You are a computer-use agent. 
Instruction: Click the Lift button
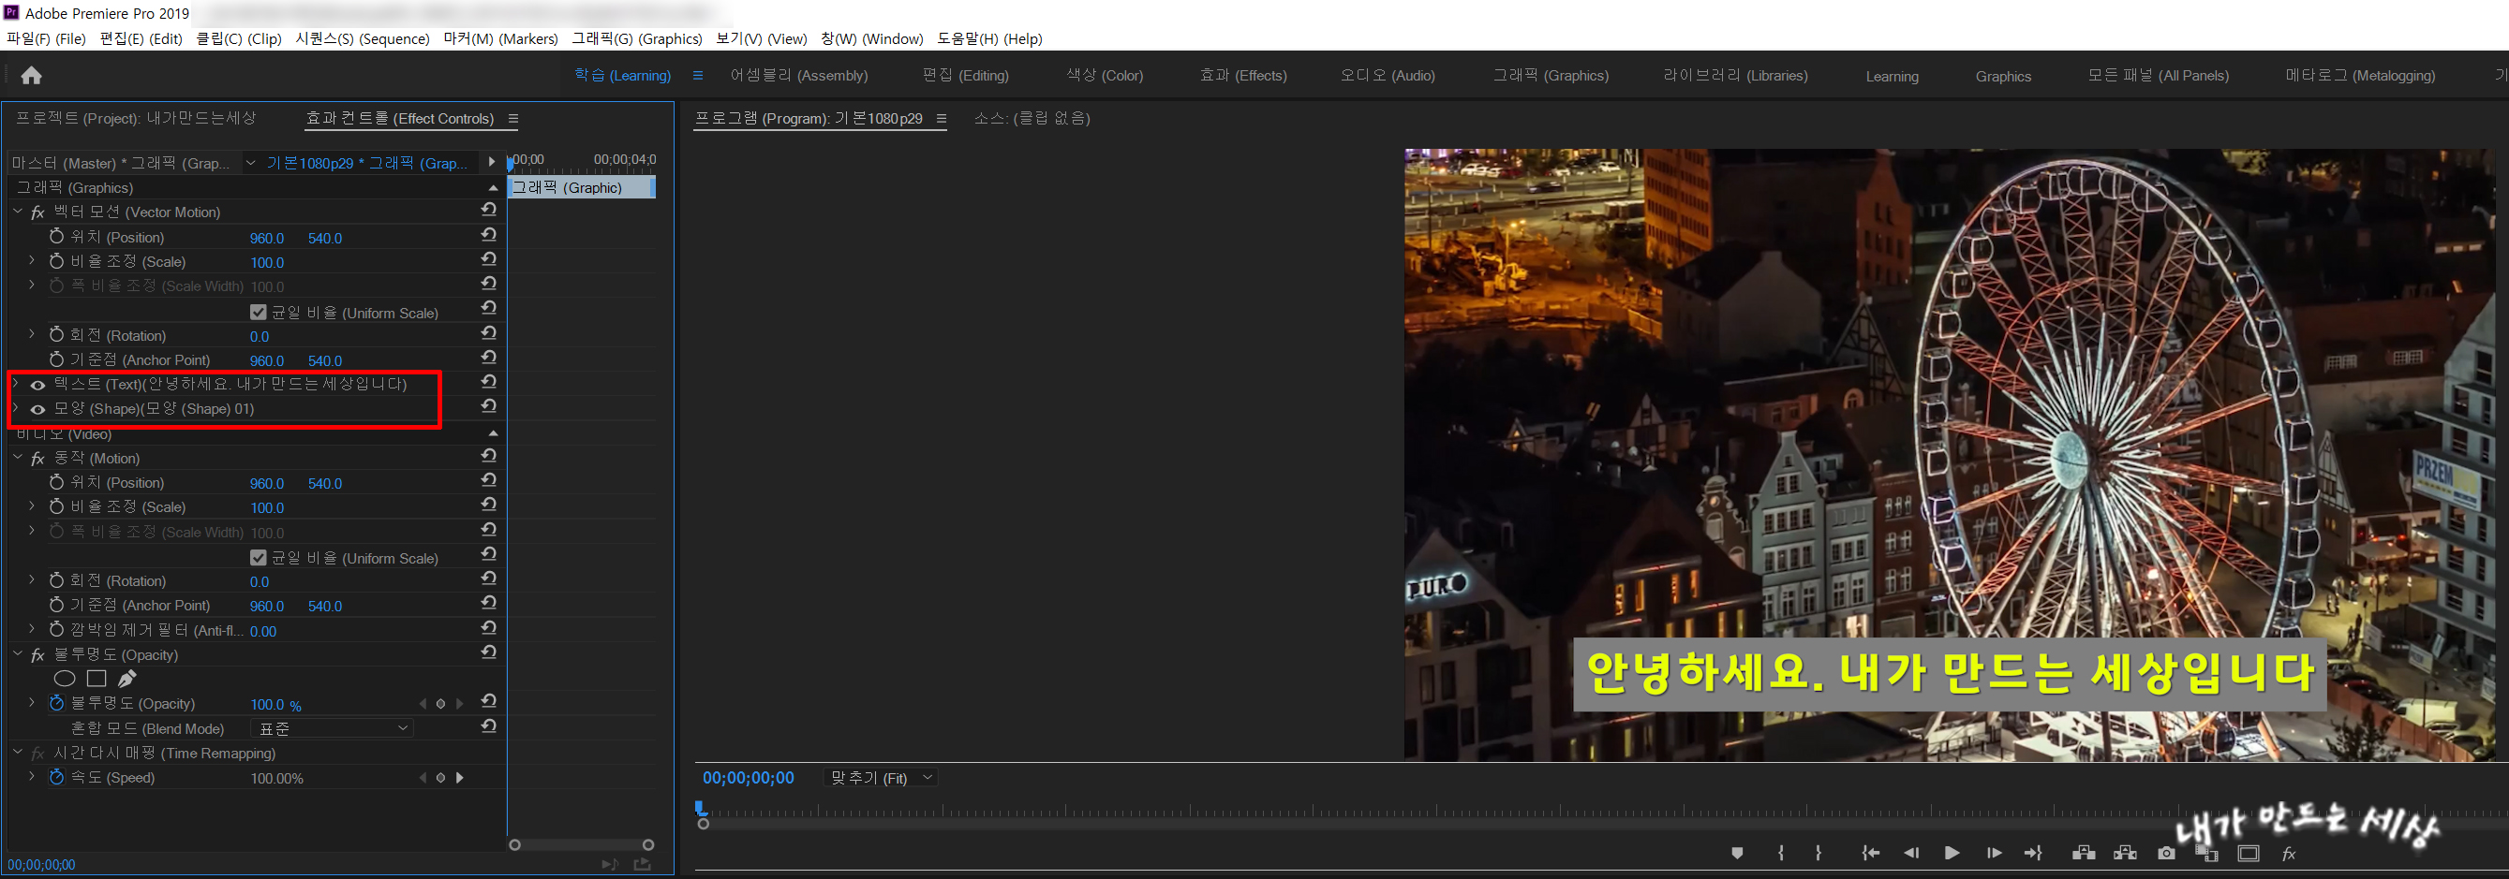2084,854
